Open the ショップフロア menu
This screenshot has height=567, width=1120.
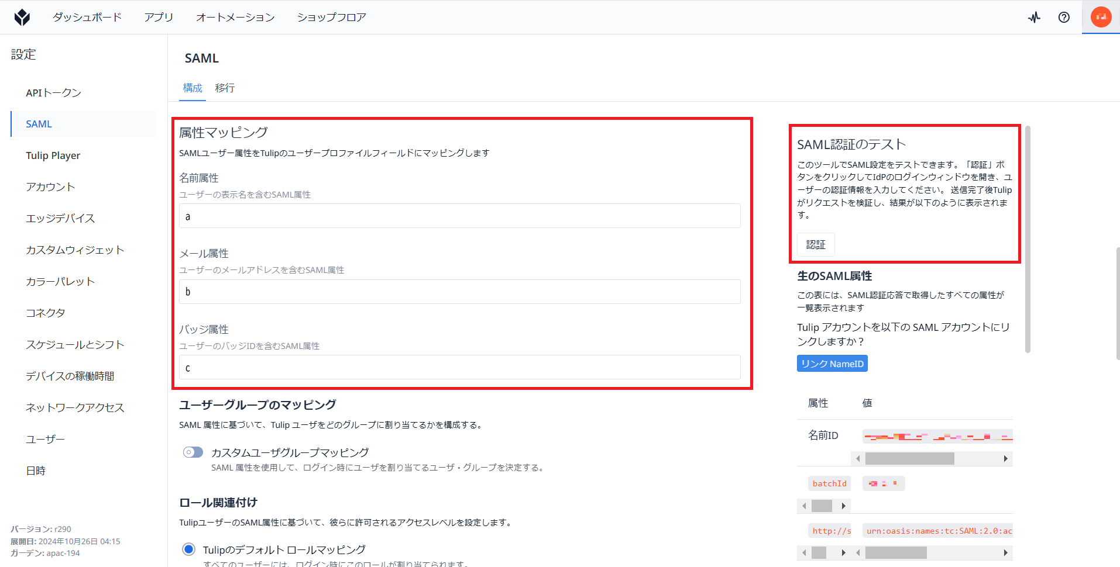[x=331, y=17]
